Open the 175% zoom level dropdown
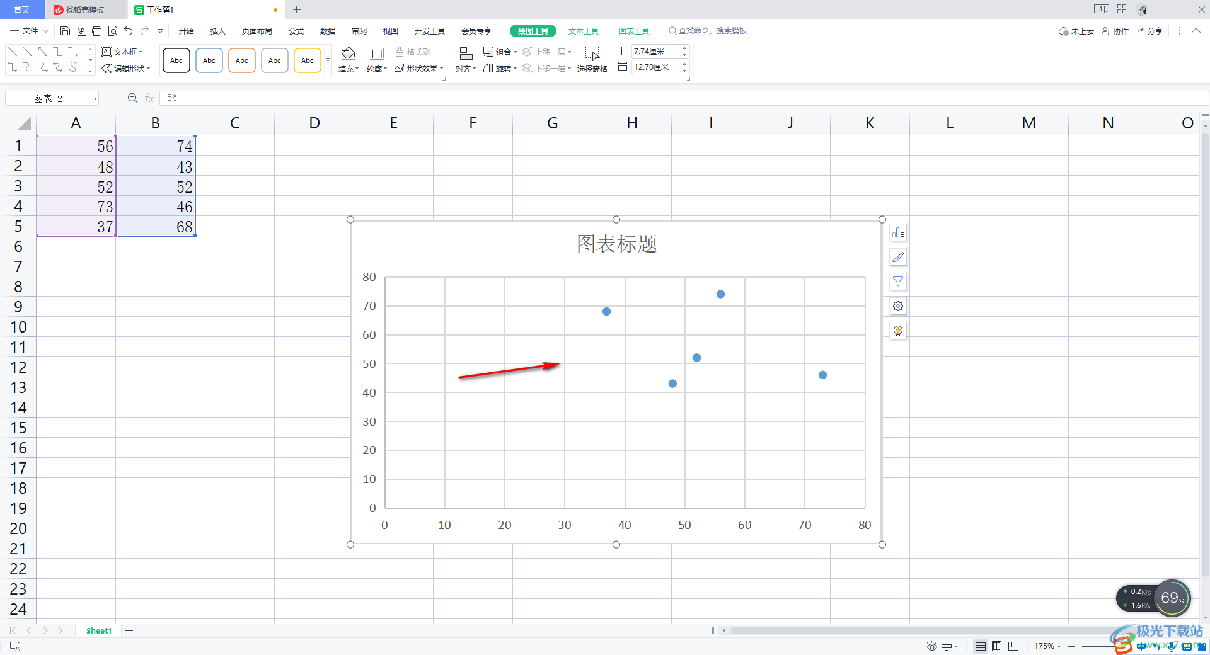 pyautogui.click(x=1047, y=646)
